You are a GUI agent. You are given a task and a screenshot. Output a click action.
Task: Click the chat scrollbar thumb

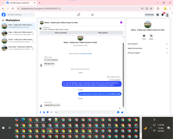point(123,75)
